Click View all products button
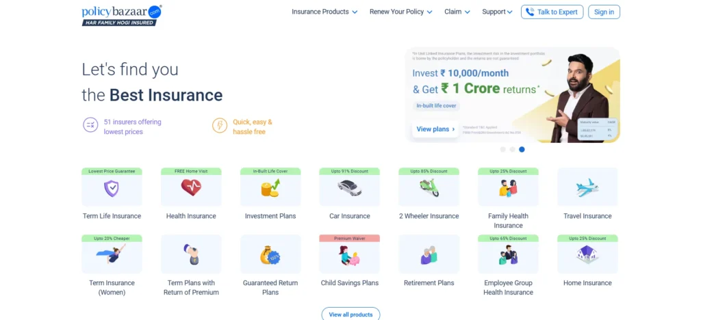701x320 pixels. tap(350, 314)
